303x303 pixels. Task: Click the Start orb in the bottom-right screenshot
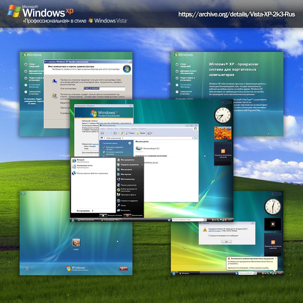tap(174, 273)
